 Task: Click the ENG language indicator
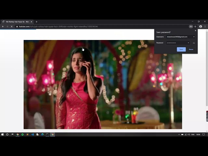point(193,134)
